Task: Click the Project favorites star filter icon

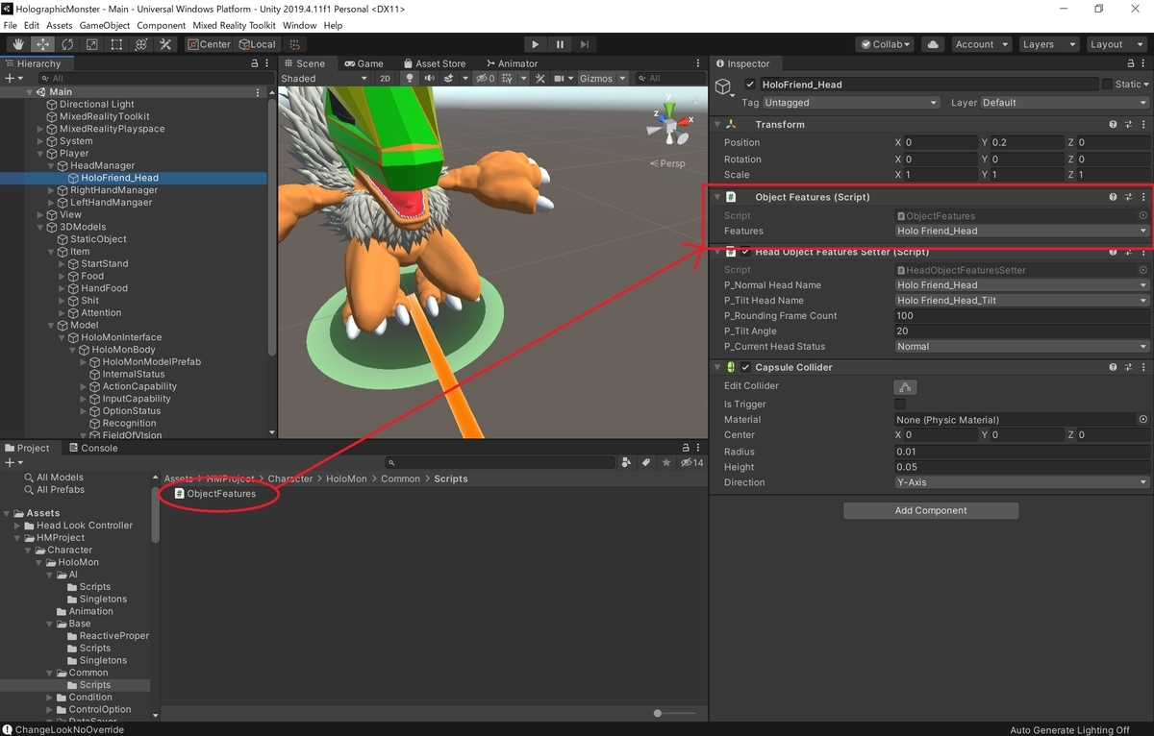Action: tap(666, 463)
